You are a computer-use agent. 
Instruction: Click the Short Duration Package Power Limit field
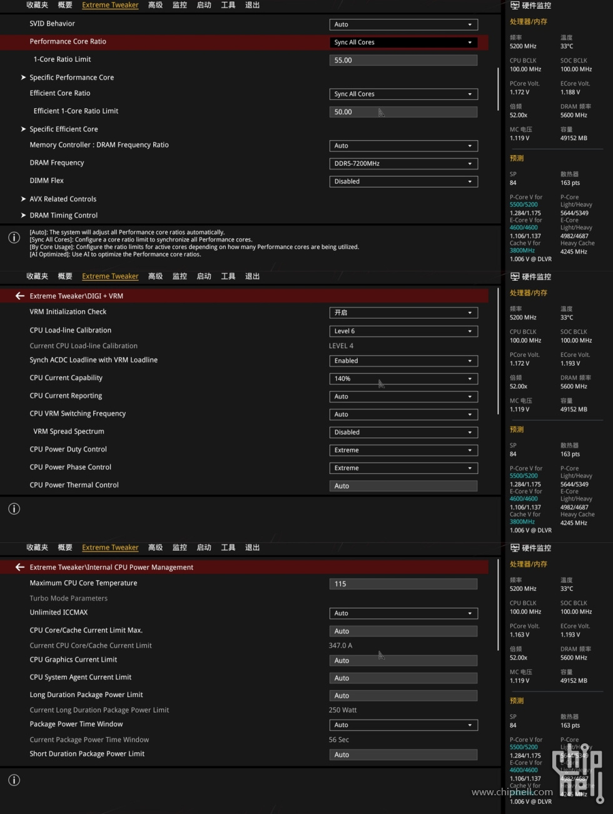403,755
